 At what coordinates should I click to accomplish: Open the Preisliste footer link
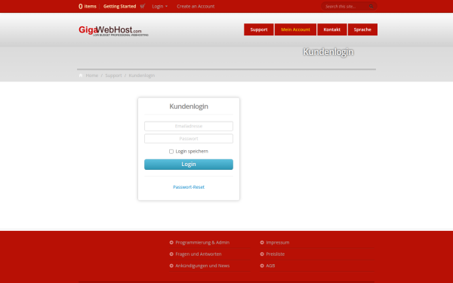[276, 254]
